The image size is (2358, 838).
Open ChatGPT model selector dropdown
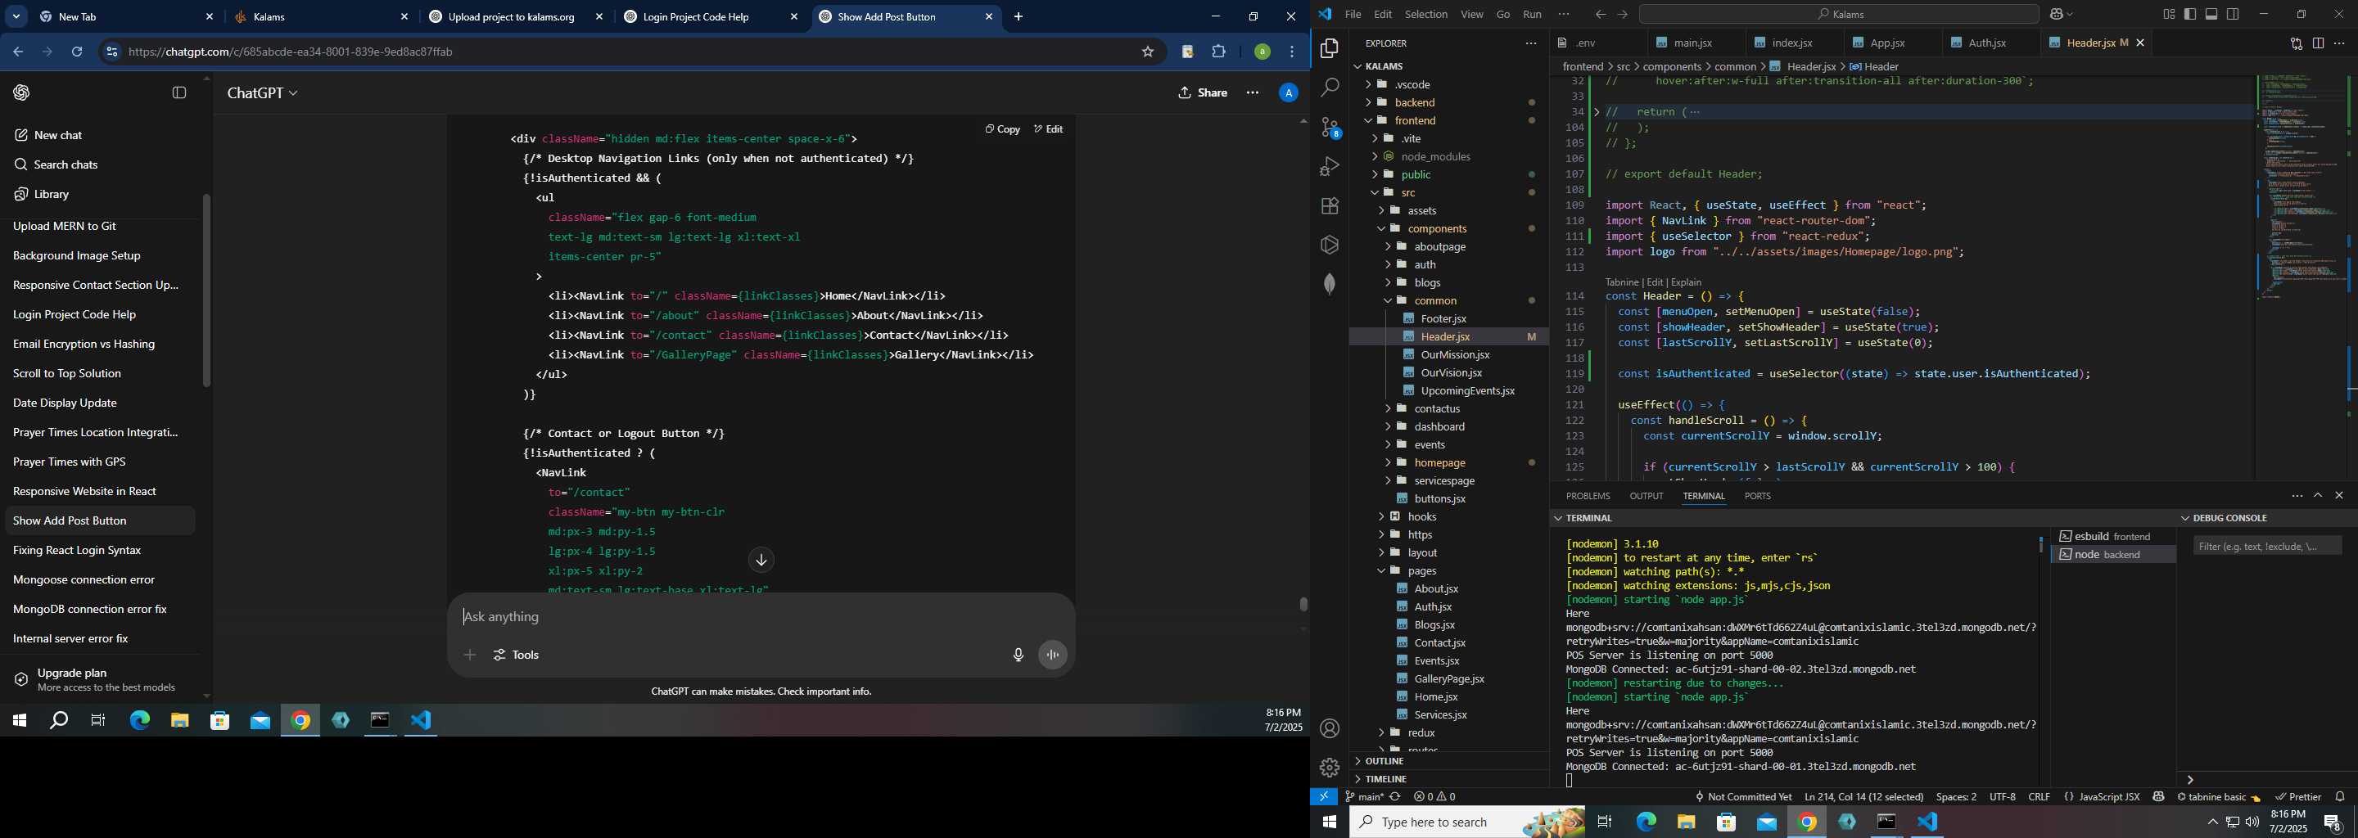pyautogui.click(x=263, y=93)
